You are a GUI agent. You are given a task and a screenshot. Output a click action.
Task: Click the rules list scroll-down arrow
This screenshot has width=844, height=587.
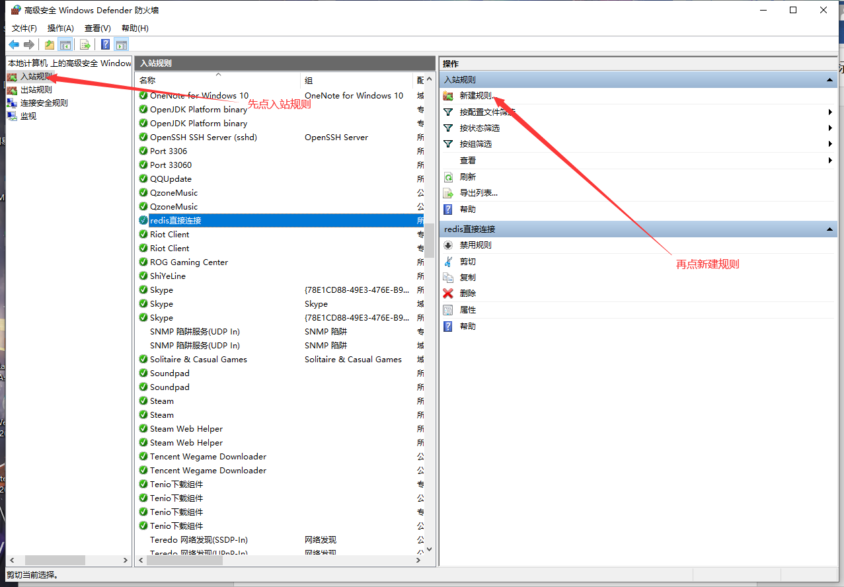429,549
